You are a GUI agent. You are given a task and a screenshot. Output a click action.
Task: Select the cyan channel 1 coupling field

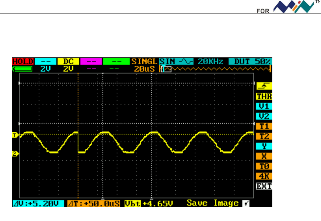45,61
